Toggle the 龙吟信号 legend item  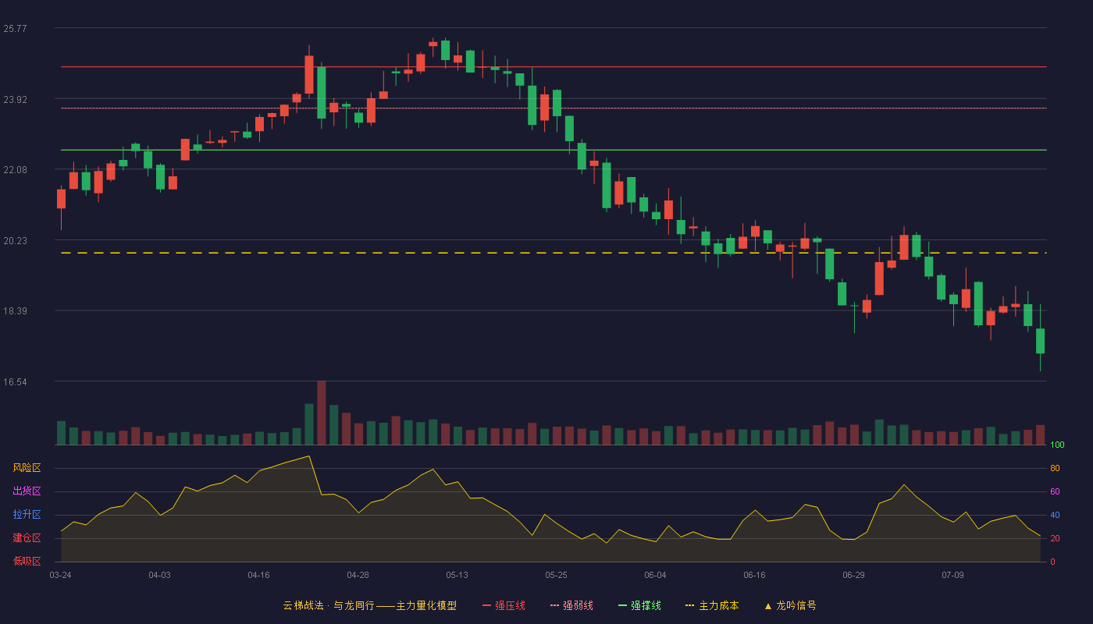click(790, 605)
